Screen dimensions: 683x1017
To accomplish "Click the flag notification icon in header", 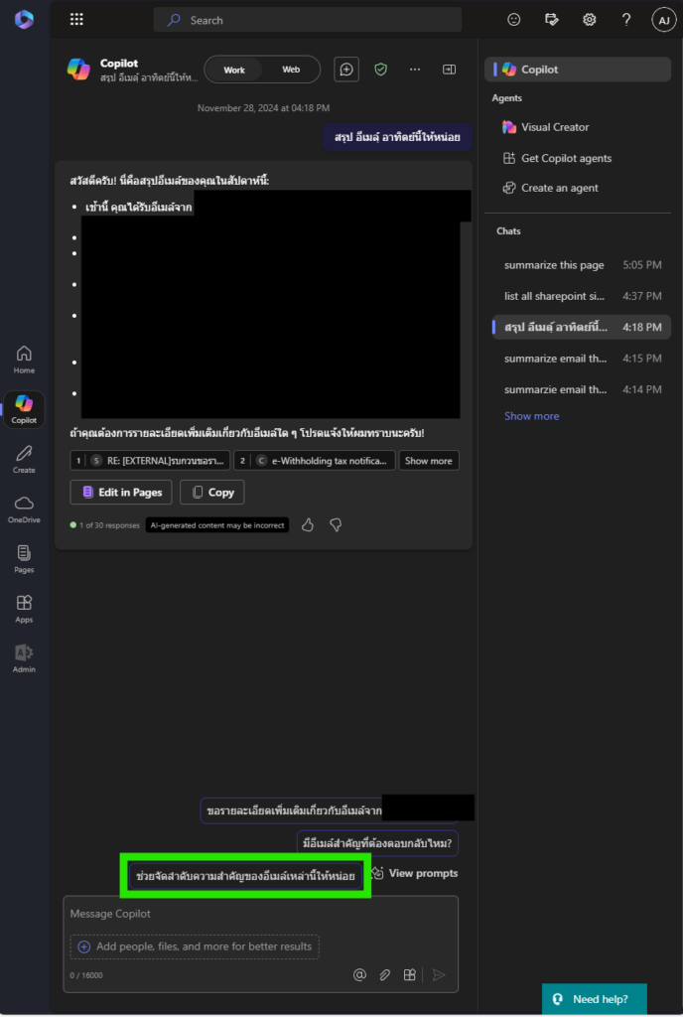I will [x=551, y=20].
